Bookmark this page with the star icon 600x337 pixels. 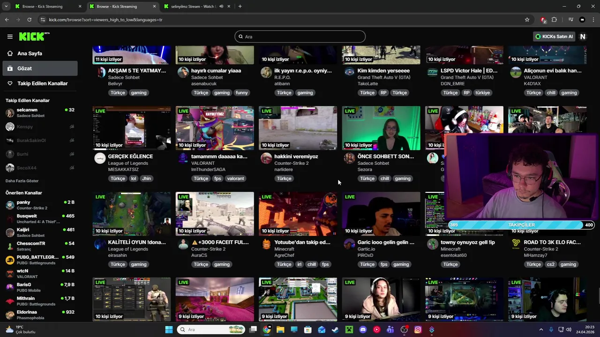click(x=527, y=20)
